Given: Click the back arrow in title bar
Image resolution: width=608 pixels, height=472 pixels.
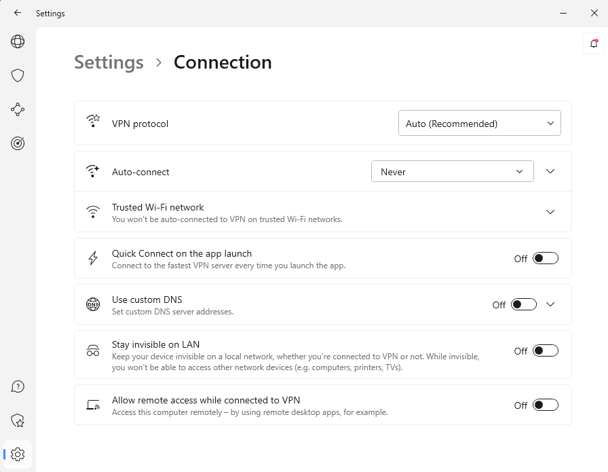Looking at the screenshot, I should (x=18, y=13).
